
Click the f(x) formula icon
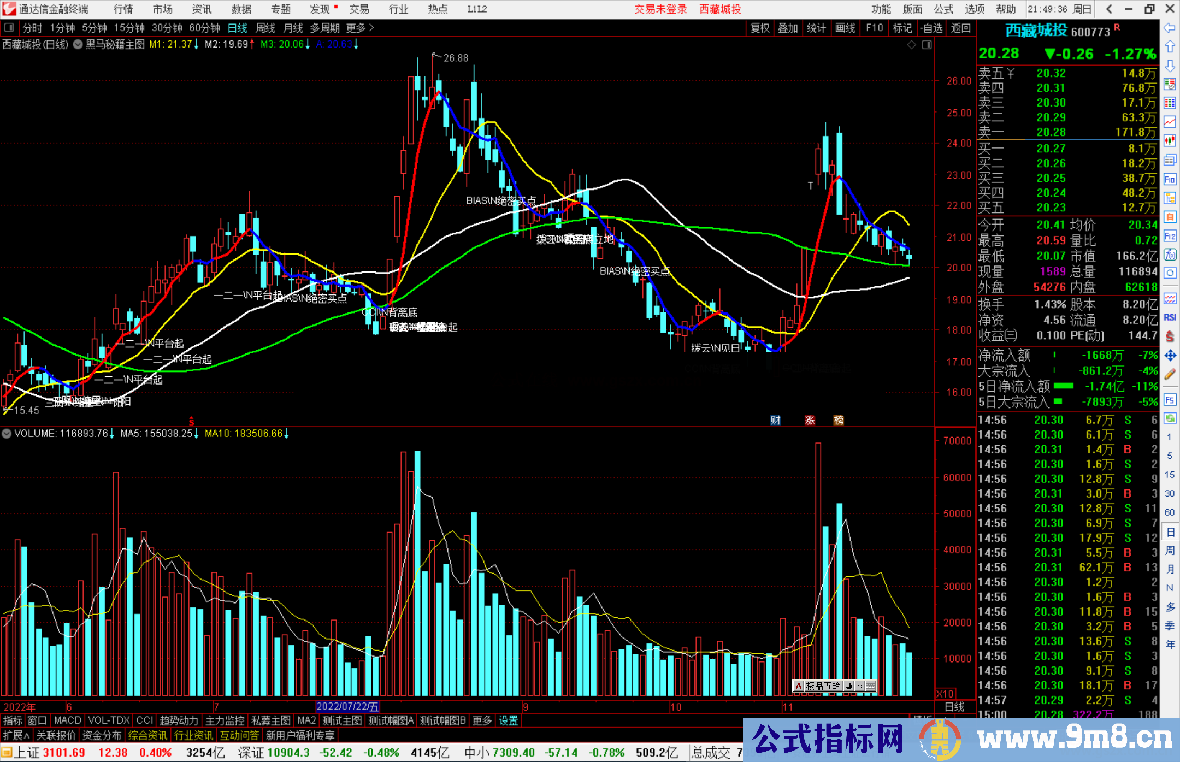click(1170, 255)
